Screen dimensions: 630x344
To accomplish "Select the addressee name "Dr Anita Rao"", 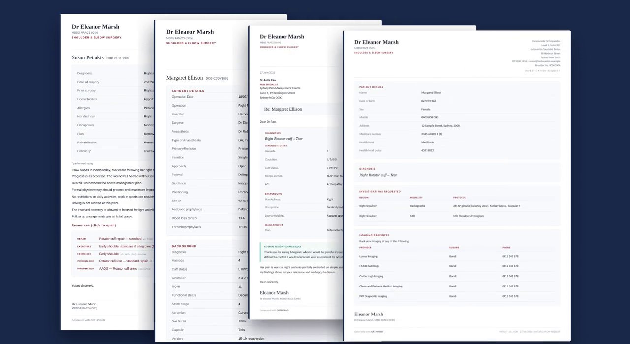I will (x=268, y=80).
